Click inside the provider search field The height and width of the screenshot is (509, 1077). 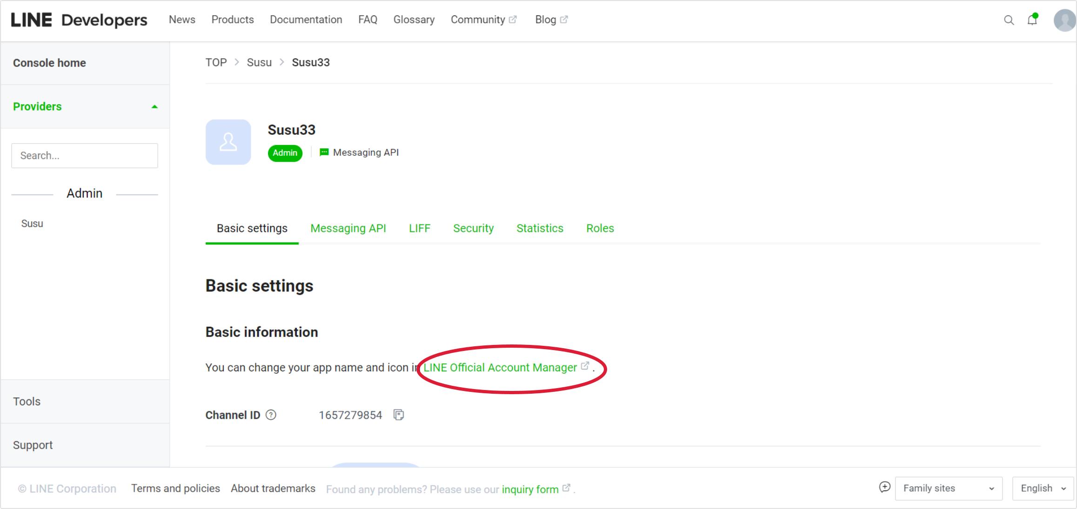84,155
